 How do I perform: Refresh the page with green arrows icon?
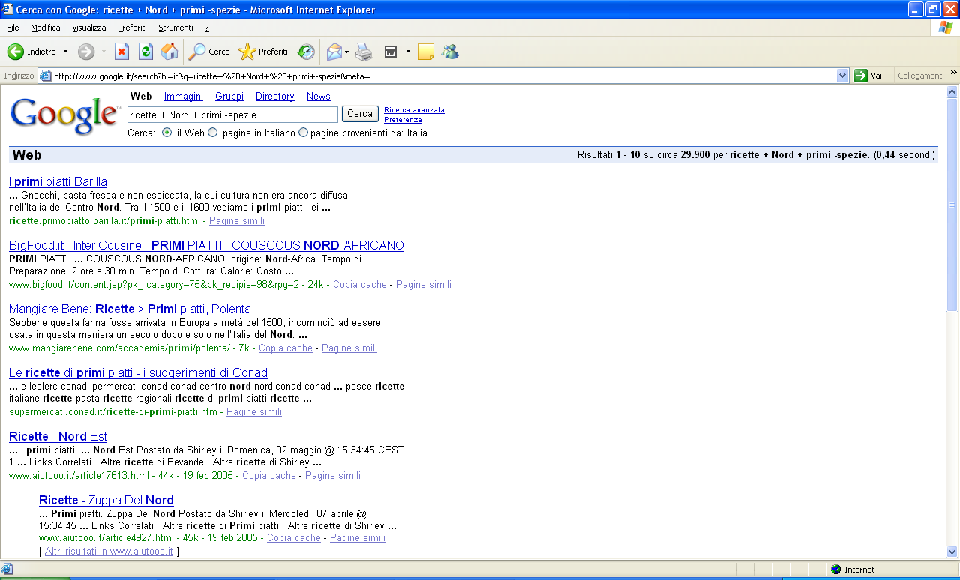pos(145,52)
